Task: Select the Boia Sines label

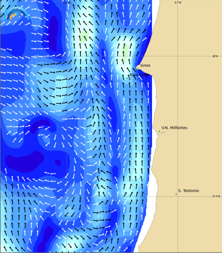Action: [x=139, y=74]
